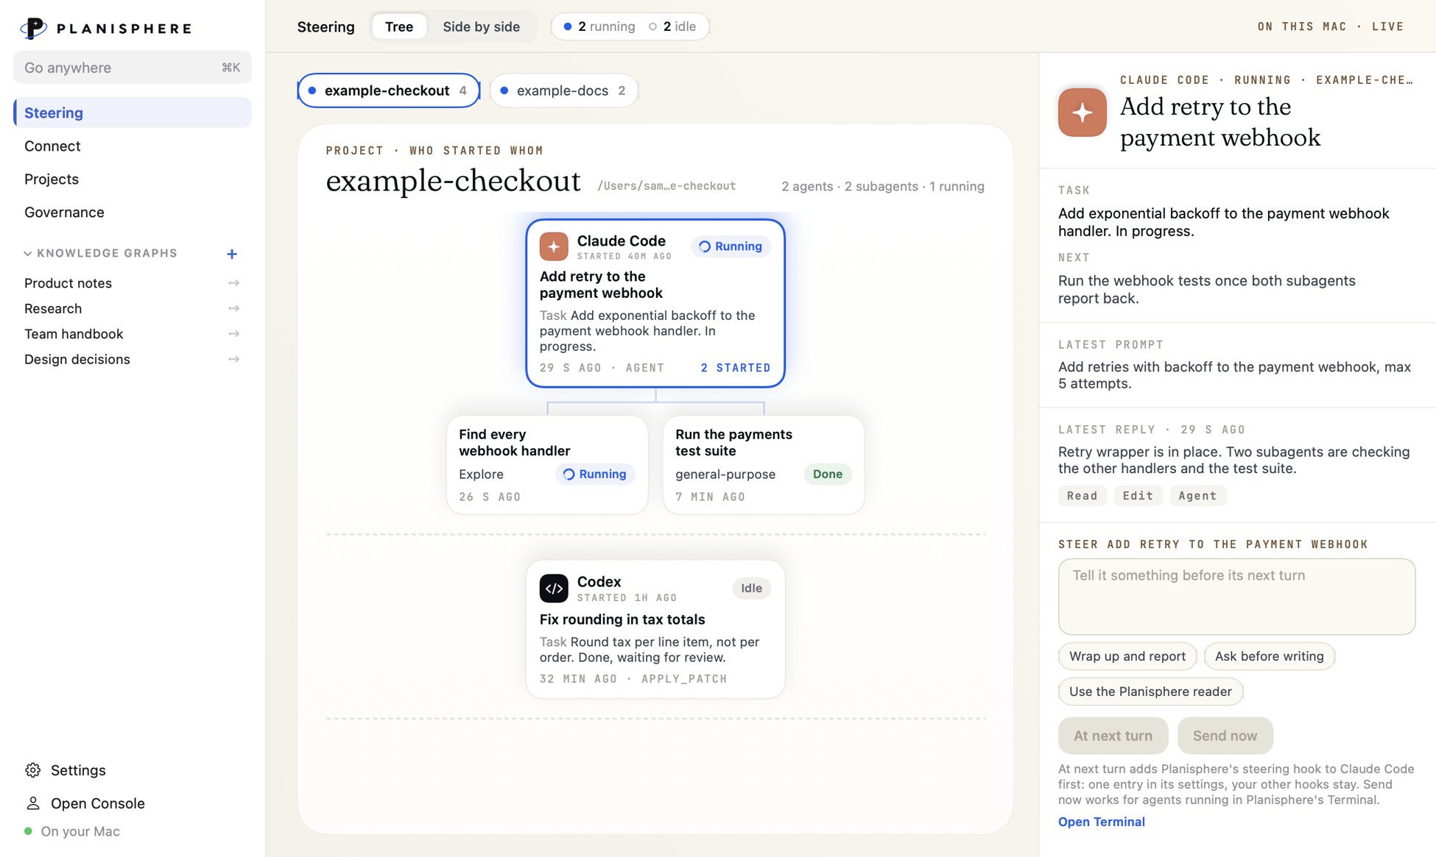
Task: Click the At next turn button
Action: pos(1113,736)
